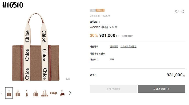189x105 pixels.
Task: Expand Chloé brand page chevron
Action: 100,22
